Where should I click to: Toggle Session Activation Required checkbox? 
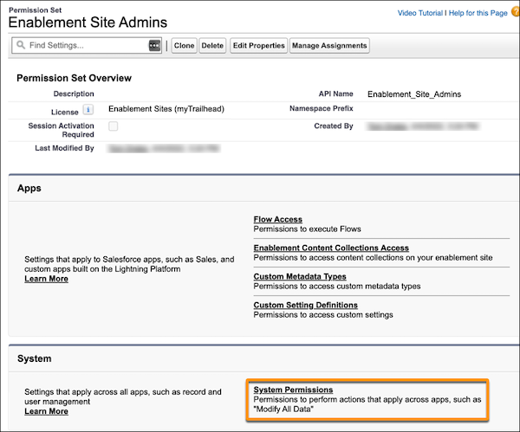click(113, 126)
